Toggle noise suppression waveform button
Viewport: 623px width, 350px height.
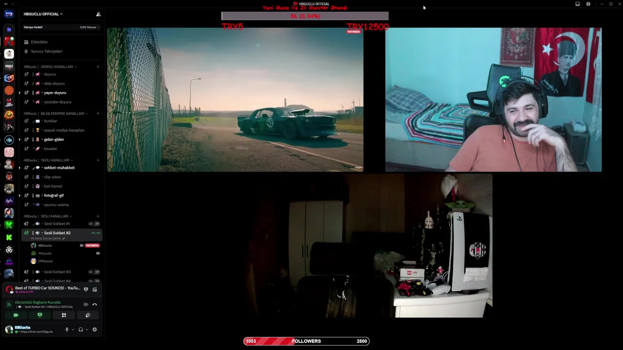[x=86, y=304]
